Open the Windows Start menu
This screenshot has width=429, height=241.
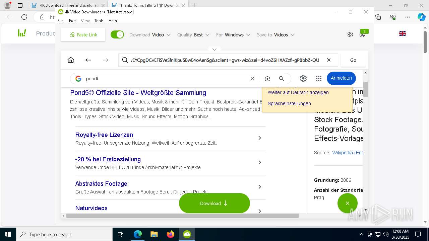pos(8,234)
